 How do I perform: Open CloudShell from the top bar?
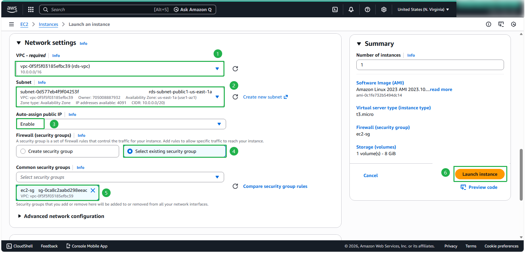335,9
